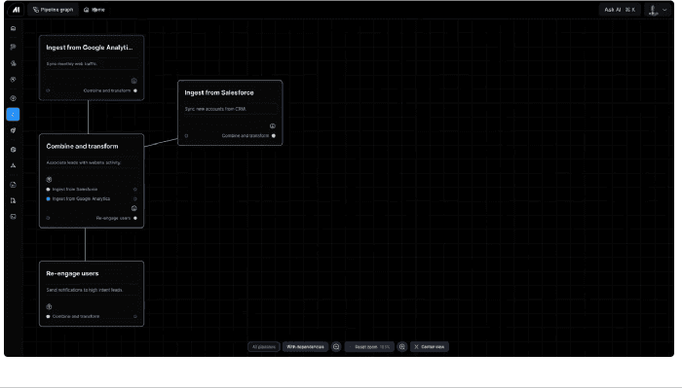Click the Combine and transform input dot in Re-engage users
682x388 pixels.
[x=49, y=316]
